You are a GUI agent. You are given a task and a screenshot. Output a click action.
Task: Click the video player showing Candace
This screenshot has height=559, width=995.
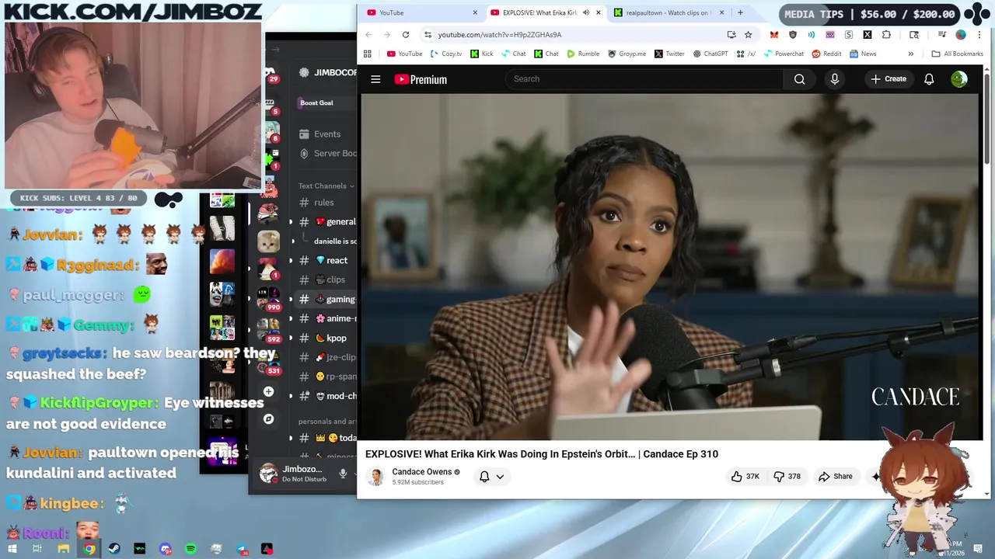669,267
